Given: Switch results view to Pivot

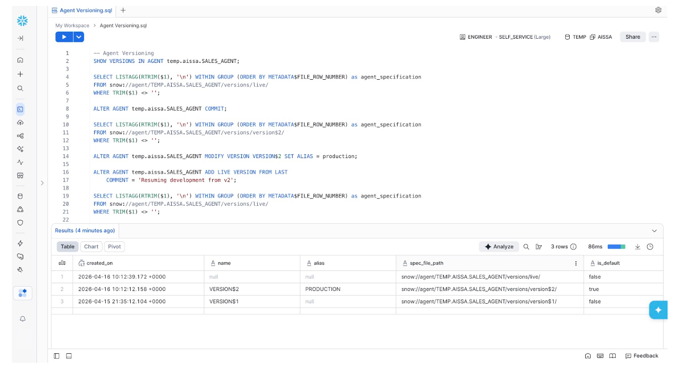Looking at the screenshot, I should 114,247.
